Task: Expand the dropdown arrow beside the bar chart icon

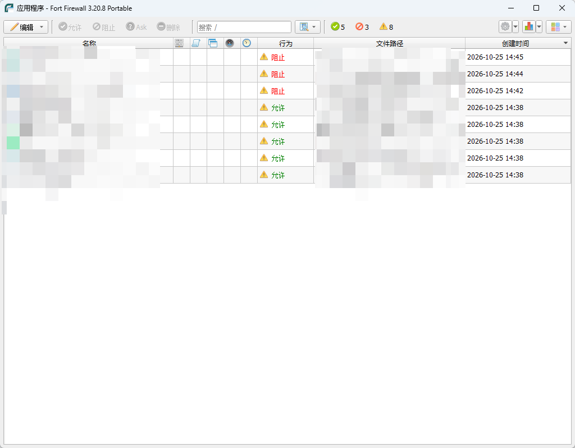Action: click(539, 27)
